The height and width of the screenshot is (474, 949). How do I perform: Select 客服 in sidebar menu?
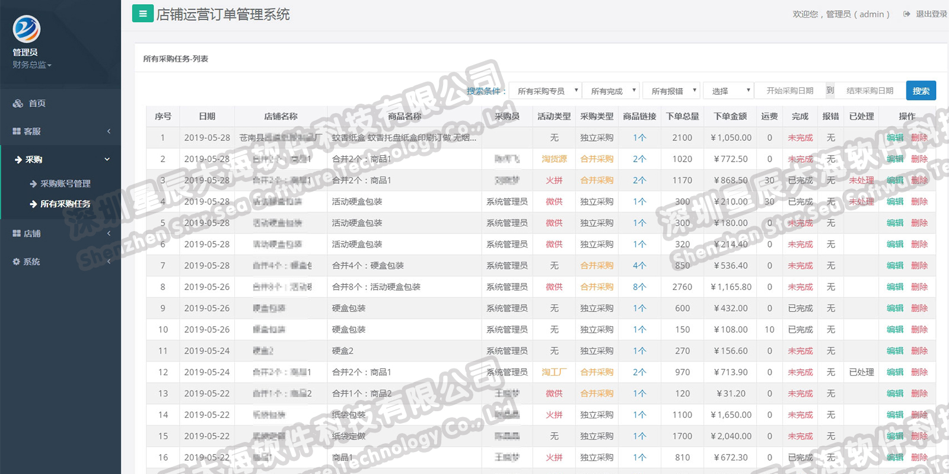click(32, 132)
